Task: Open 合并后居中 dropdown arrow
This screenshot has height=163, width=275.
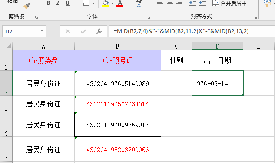Action: (x=252, y=3)
